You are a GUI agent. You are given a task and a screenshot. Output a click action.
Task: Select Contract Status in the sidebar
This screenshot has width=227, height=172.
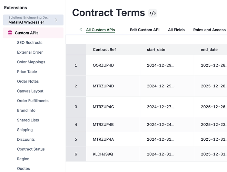point(31,149)
